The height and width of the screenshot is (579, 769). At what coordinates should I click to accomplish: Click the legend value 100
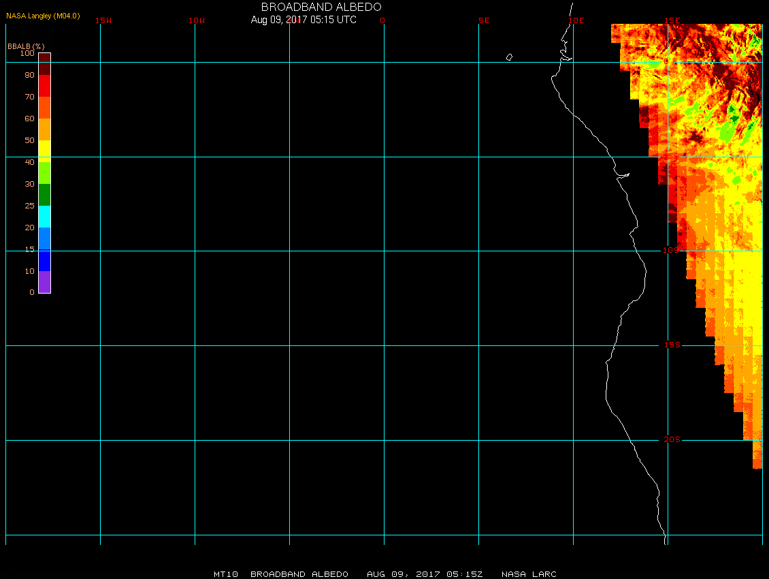pyautogui.click(x=27, y=53)
